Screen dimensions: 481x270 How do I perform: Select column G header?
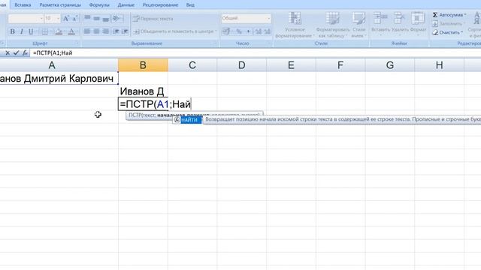[x=390, y=65]
